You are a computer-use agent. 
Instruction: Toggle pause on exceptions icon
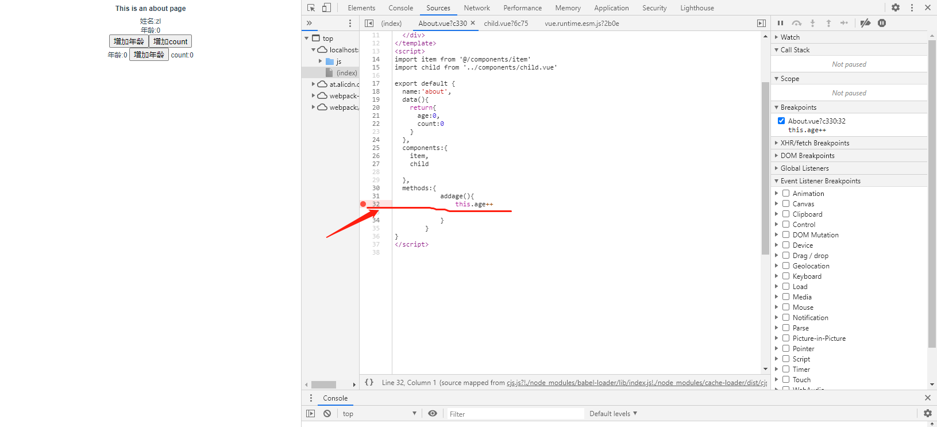(x=882, y=23)
